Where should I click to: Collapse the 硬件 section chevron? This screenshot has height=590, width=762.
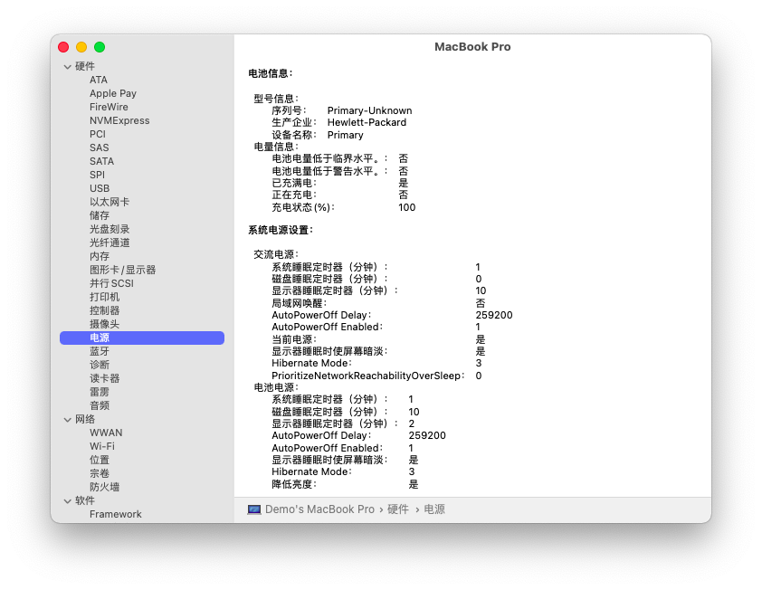click(68, 67)
